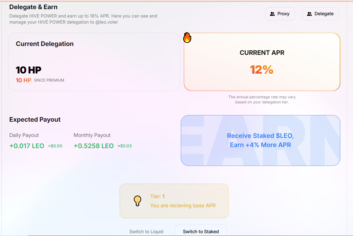Click the orange 10 HP value
This screenshot has height=236, width=353.
pos(23,80)
